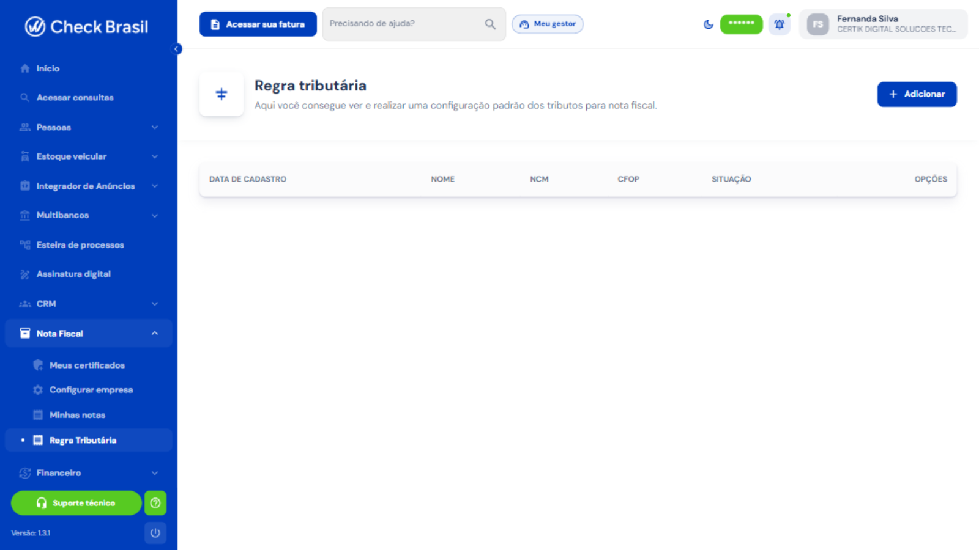Expand the Multibancos chevron
Viewport: 979px width, 550px height.
(155, 215)
